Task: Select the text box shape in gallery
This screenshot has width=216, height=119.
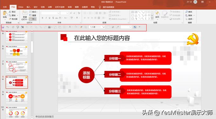Action: click(133, 12)
